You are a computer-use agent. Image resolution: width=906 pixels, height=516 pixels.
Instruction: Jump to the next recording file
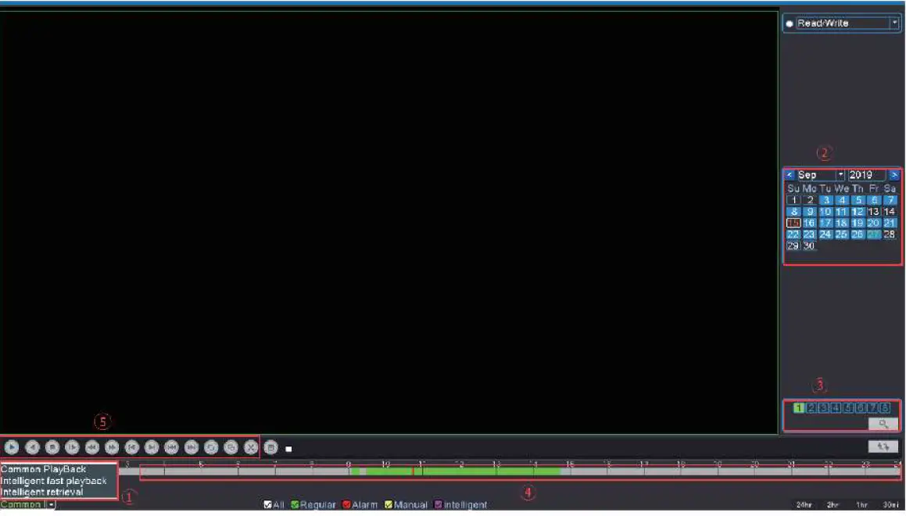pos(192,447)
